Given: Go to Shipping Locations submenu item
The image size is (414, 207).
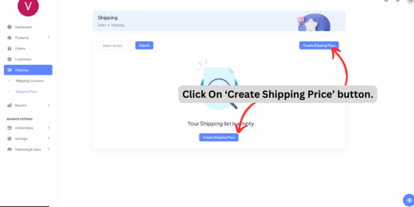Looking at the screenshot, I should (29, 81).
